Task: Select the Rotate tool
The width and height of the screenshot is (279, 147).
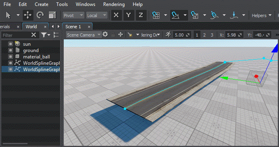Action: [x=40, y=15]
